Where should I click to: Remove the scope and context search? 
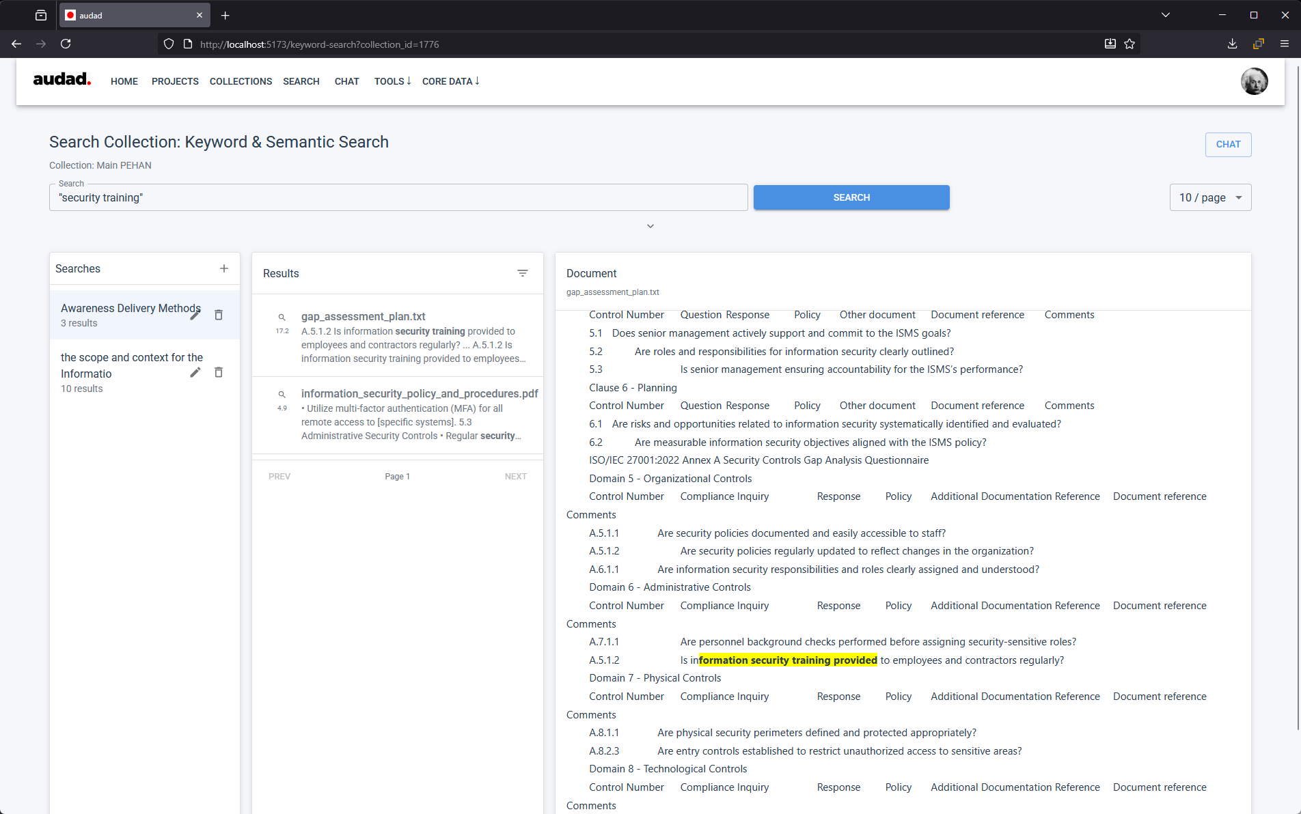click(219, 372)
